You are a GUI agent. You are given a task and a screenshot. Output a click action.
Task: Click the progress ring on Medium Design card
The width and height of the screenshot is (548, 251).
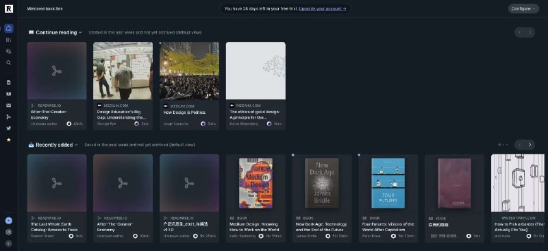[x=261, y=236]
